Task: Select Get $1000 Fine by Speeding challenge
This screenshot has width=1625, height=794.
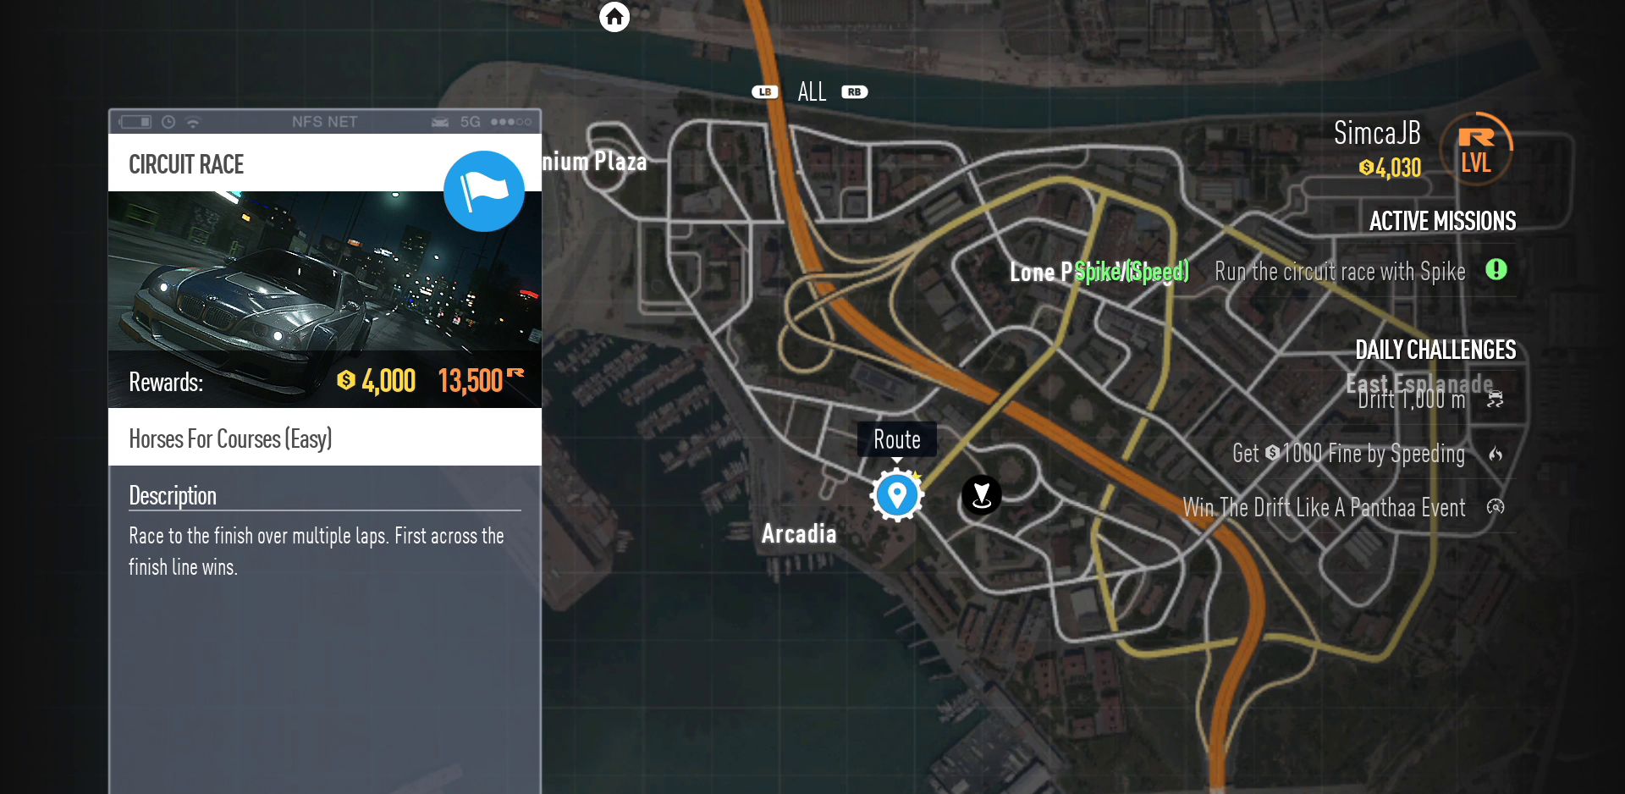Action: tap(1348, 455)
